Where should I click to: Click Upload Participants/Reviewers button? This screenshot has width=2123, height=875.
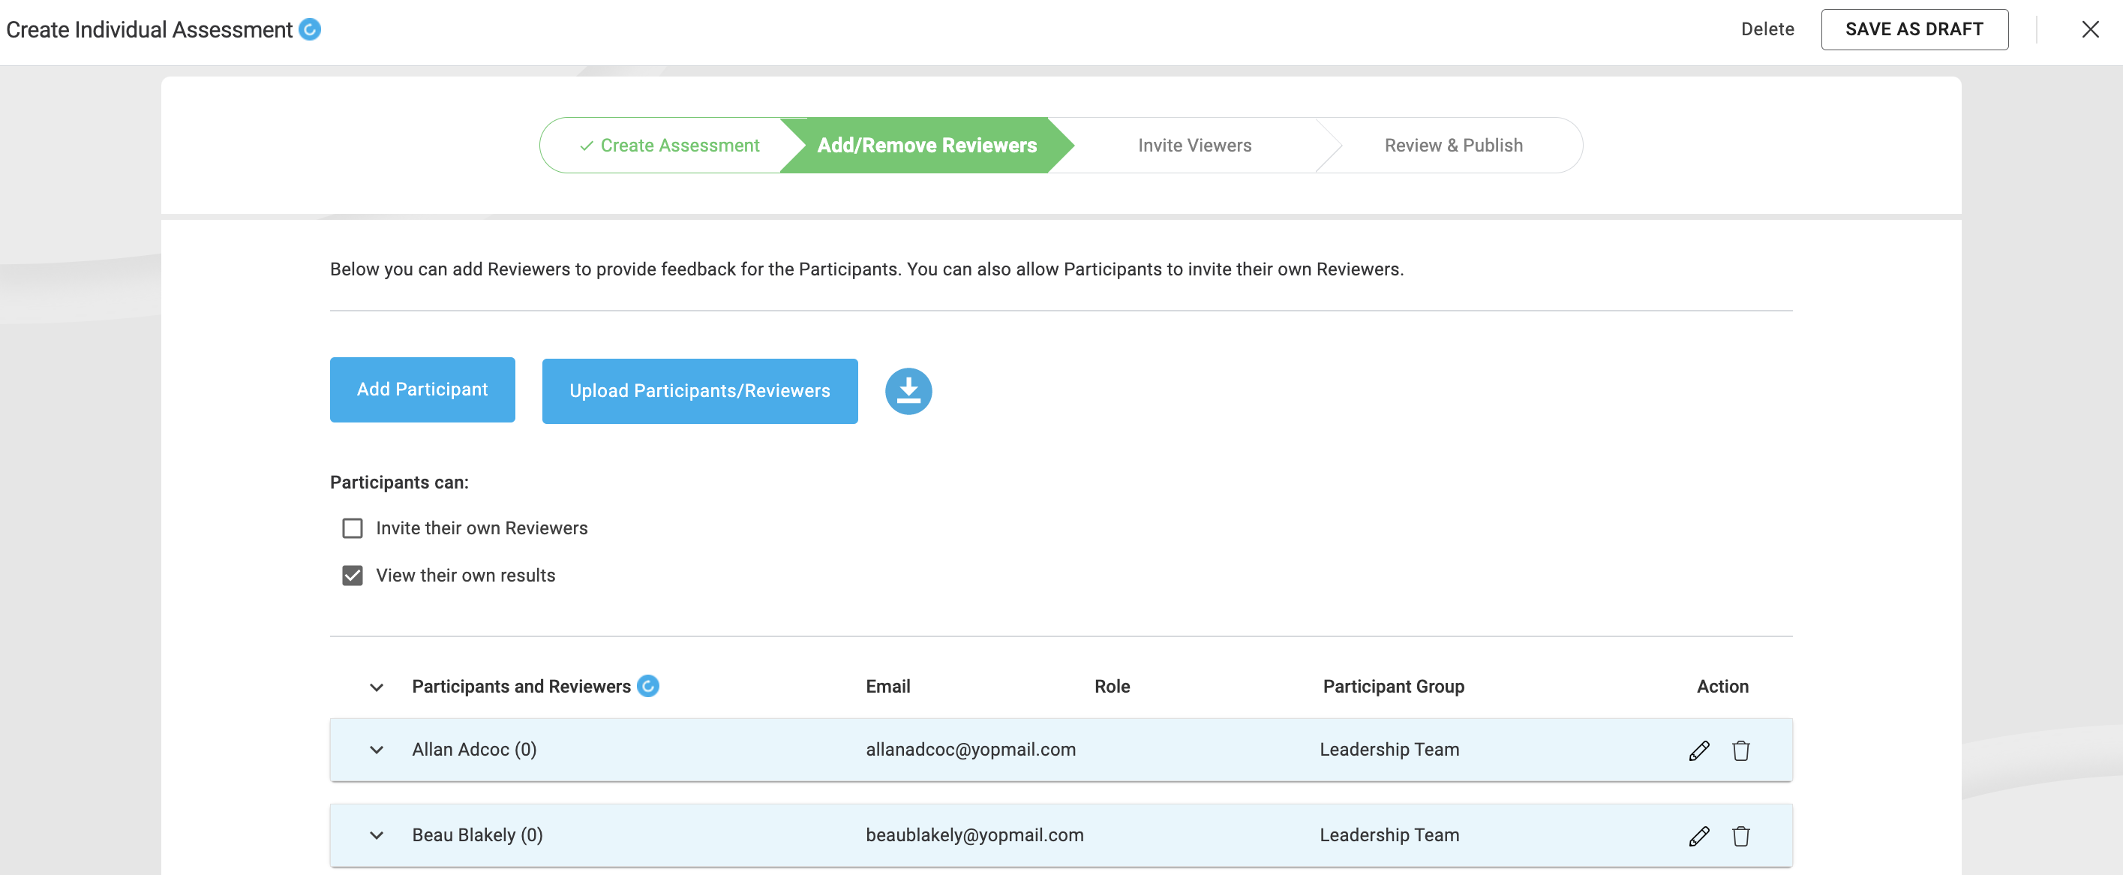pos(700,391)
